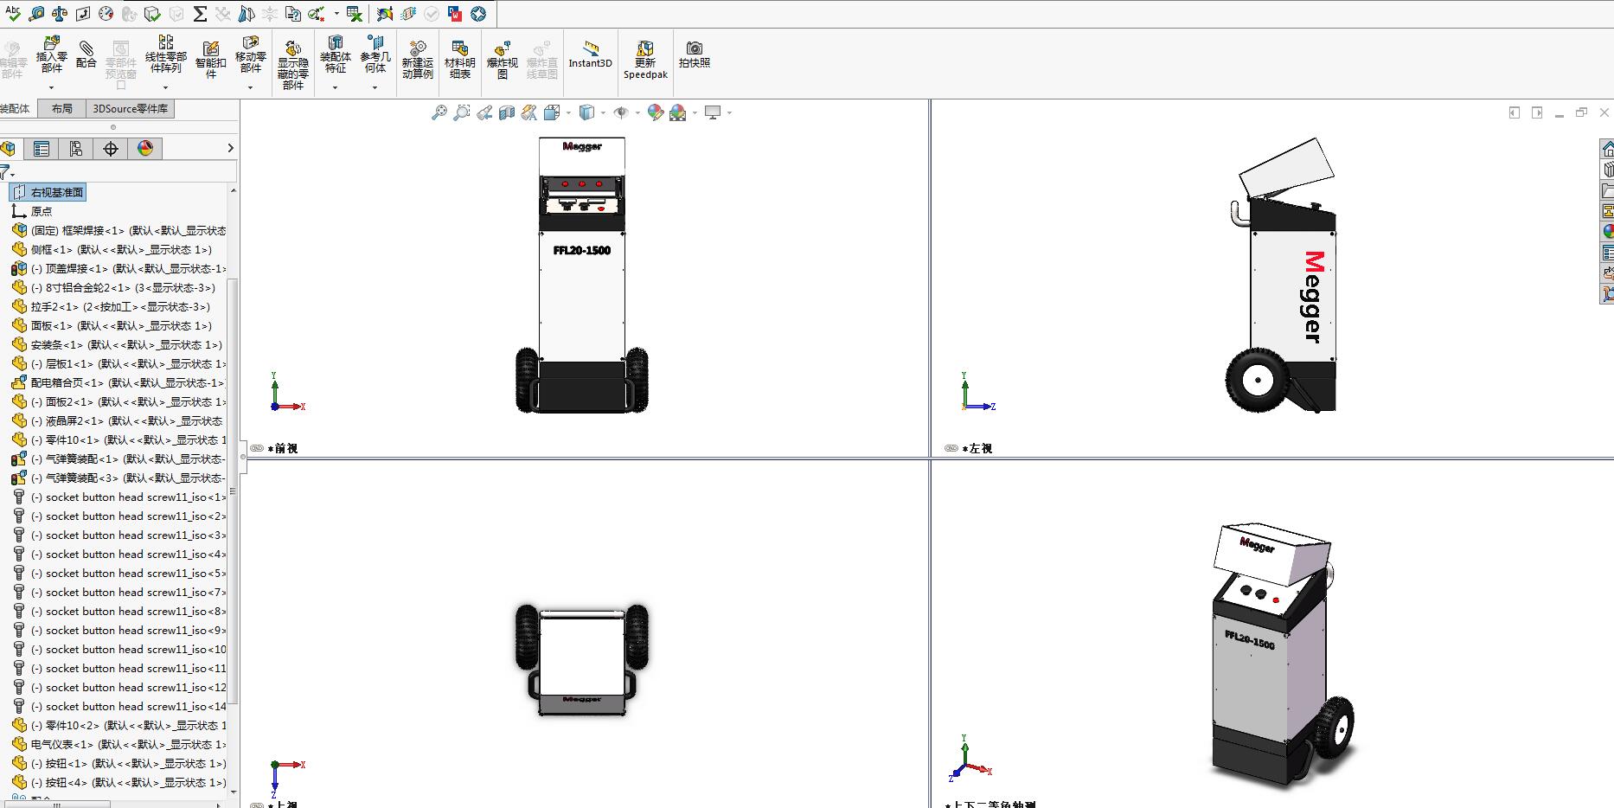Viewport: 1614px width, 808px height.
Task: Click the Update Speedpak tool
Action: point(645,60)
